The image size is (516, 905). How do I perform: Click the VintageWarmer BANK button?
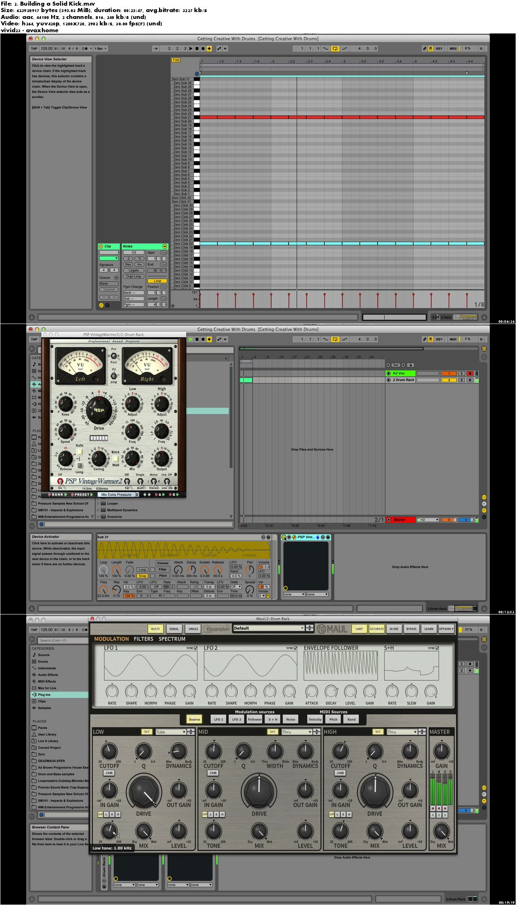[57, 494]
